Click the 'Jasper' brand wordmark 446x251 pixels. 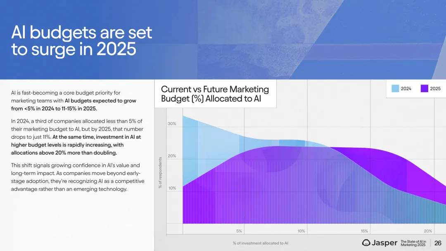(384, 243)
